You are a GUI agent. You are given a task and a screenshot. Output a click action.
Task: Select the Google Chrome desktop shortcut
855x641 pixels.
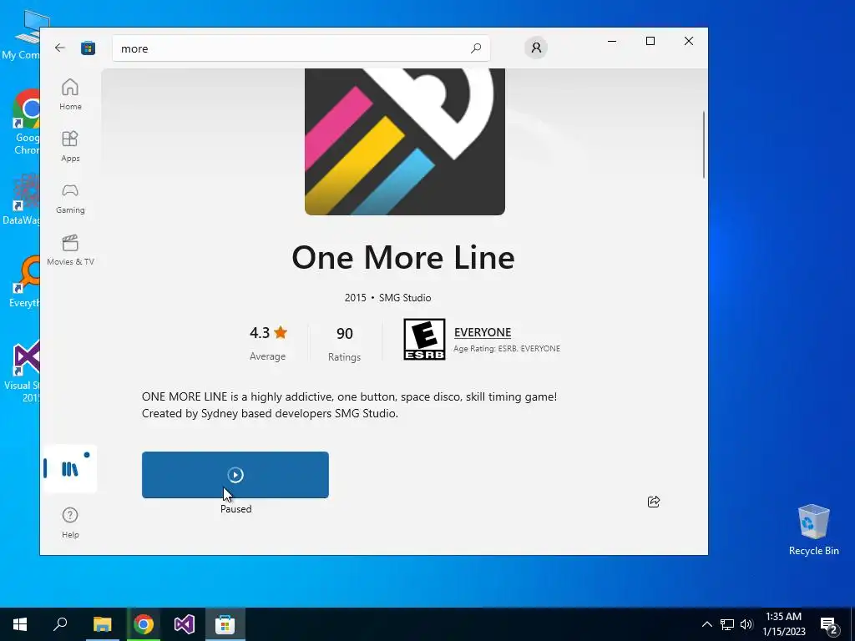click(x=26, y=122)
